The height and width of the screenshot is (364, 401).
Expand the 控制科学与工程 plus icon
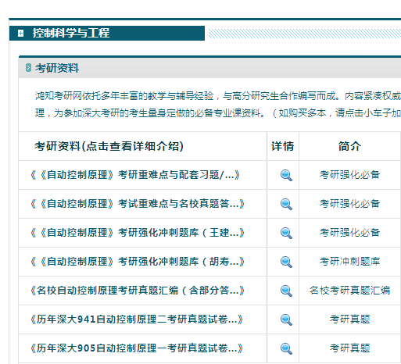20,34
